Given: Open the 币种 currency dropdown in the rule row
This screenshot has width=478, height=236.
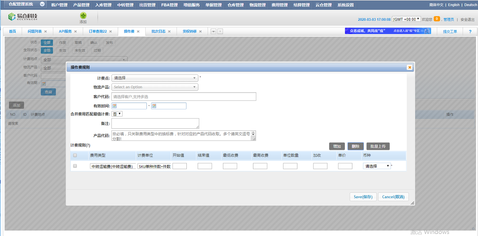Looking at the screenshot, I should 377,166.
